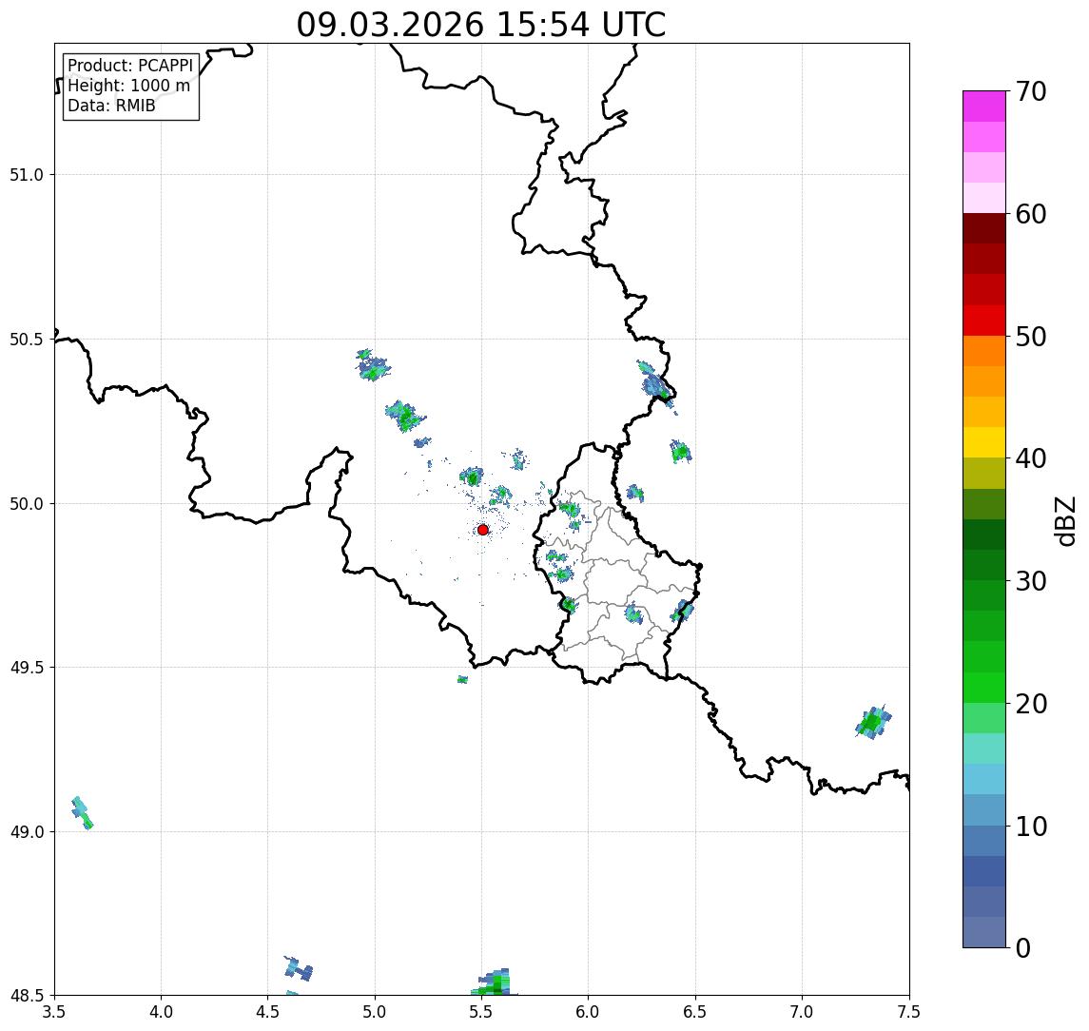Click colorbar tick label 0

1023,947
